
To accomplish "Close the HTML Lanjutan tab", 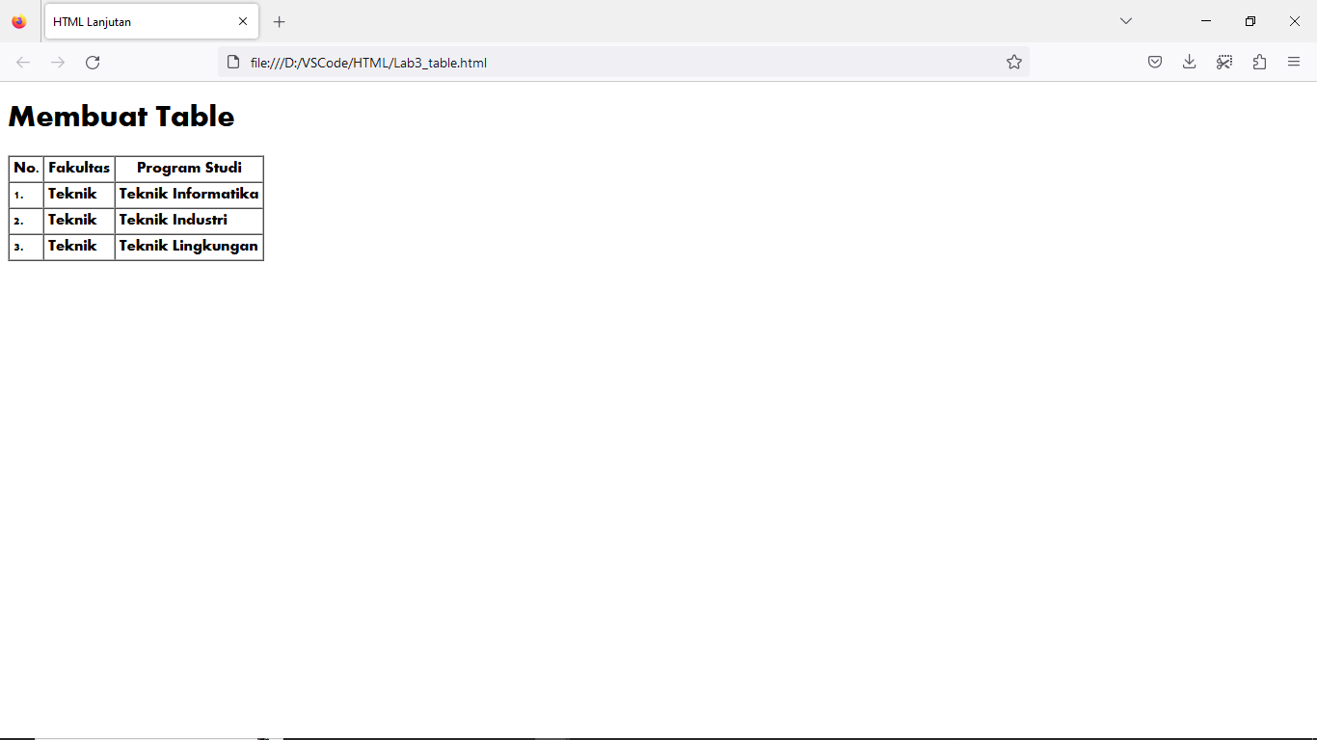I will click(243, 20).
